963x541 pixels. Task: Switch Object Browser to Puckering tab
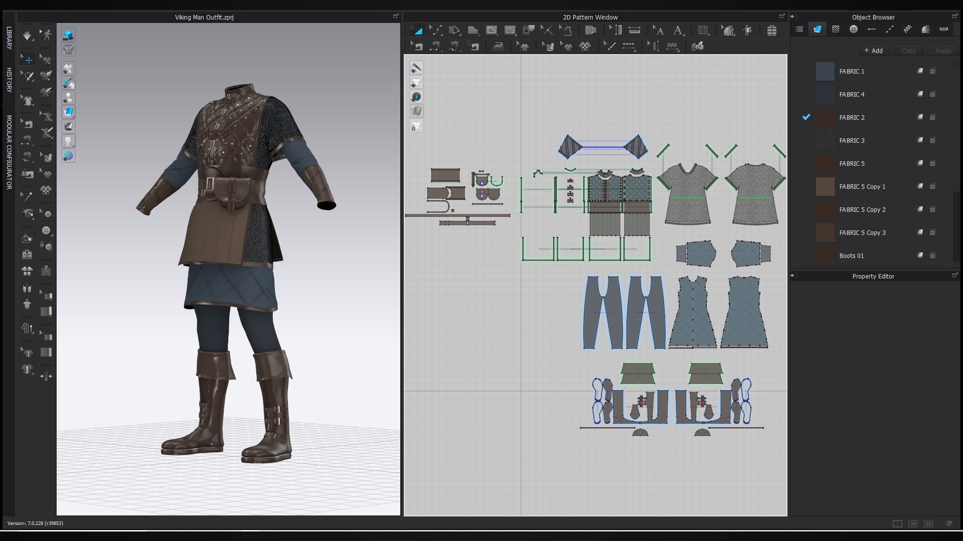point(908,30)
